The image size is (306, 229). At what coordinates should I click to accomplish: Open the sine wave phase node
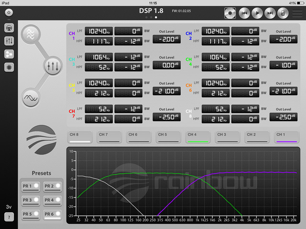[32, 97]
